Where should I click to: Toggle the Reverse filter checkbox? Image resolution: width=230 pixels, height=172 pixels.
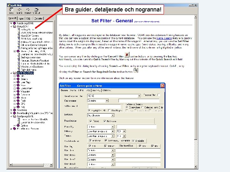[x=158, y=95]
